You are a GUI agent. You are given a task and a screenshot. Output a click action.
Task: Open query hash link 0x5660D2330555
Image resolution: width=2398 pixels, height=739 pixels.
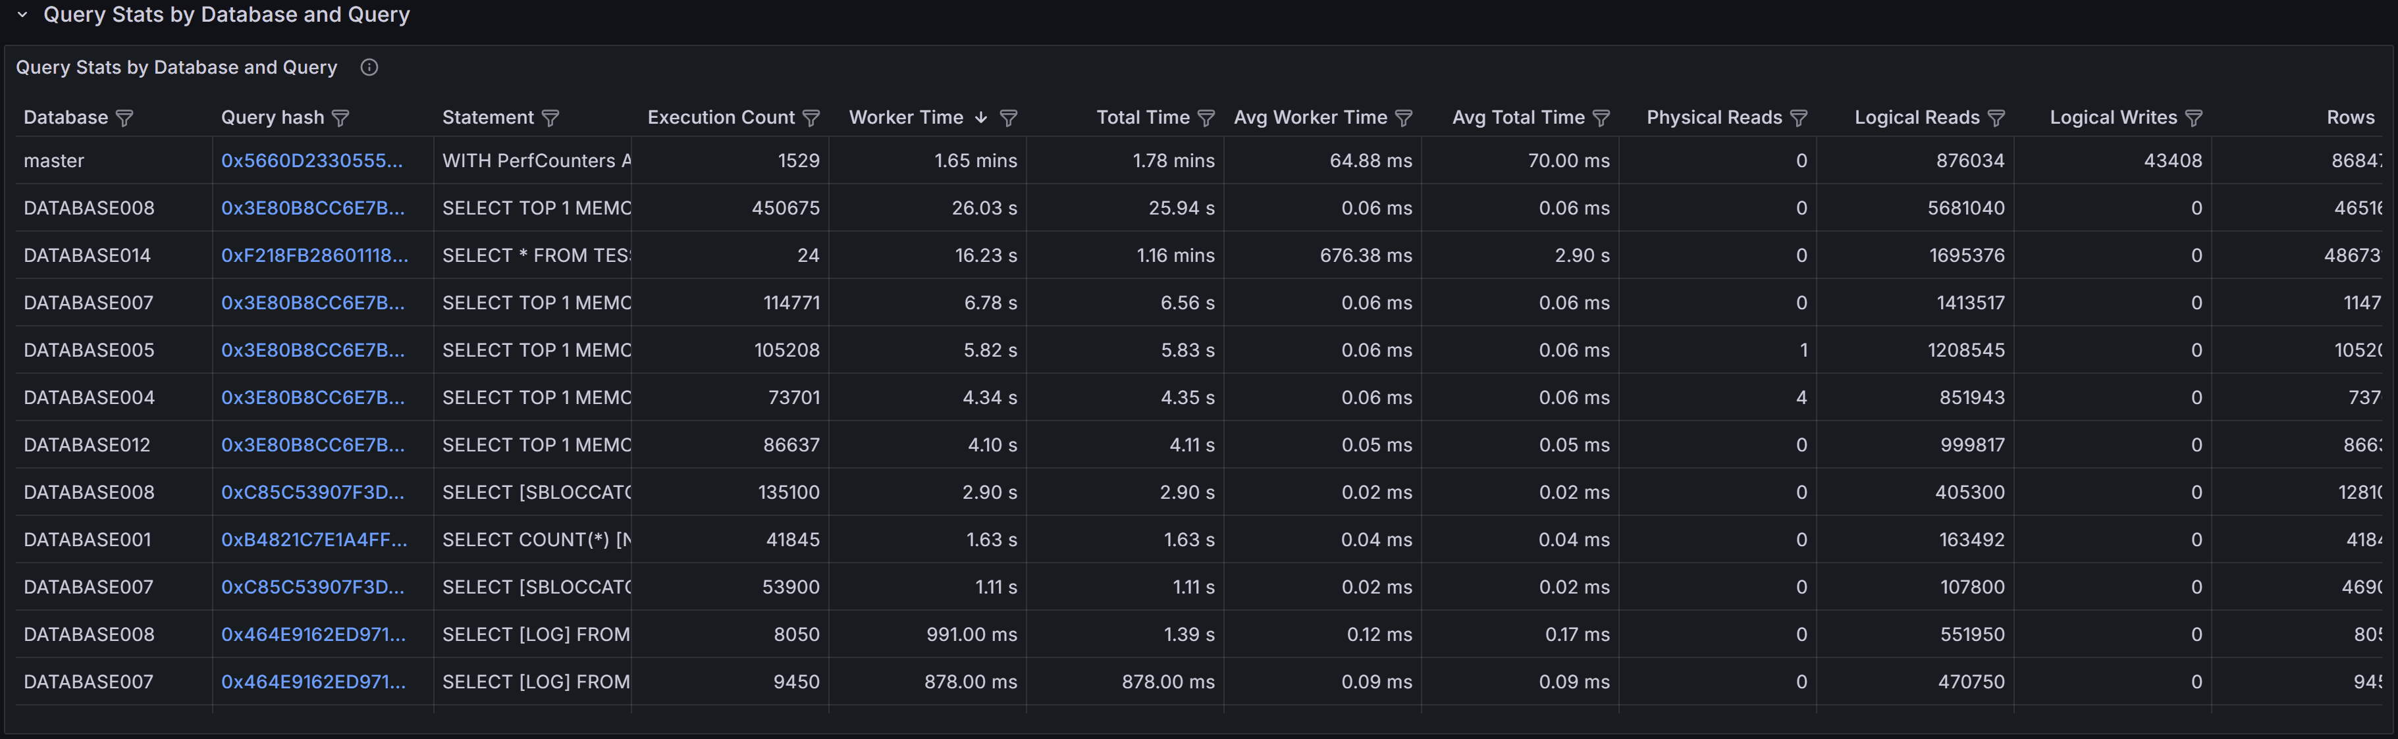[312, 160]
